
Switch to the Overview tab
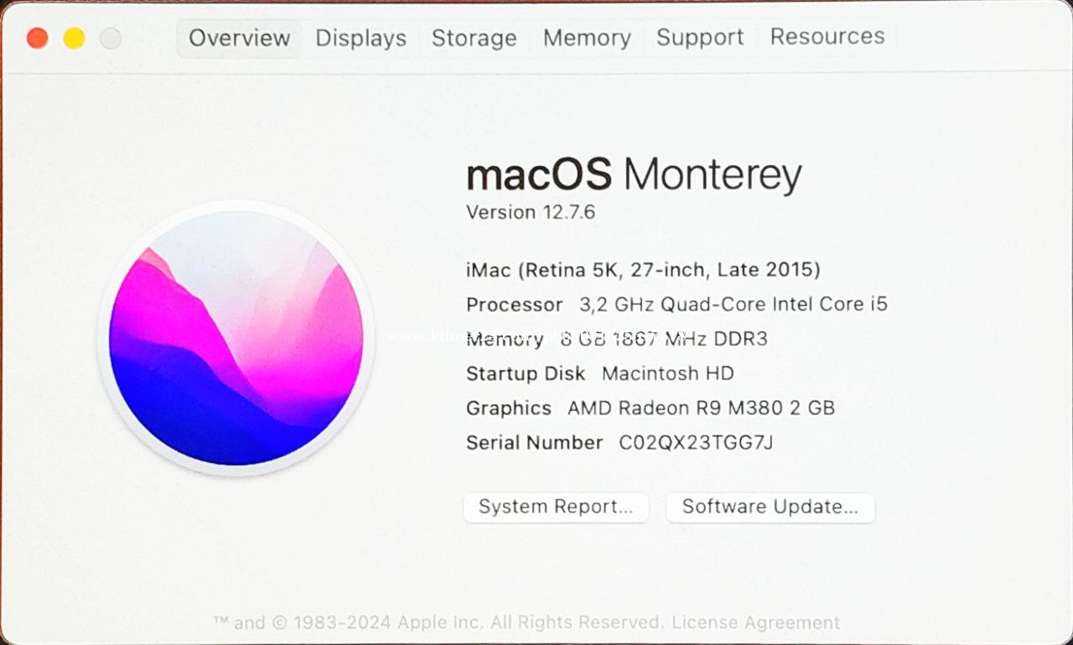pos(239,38)
